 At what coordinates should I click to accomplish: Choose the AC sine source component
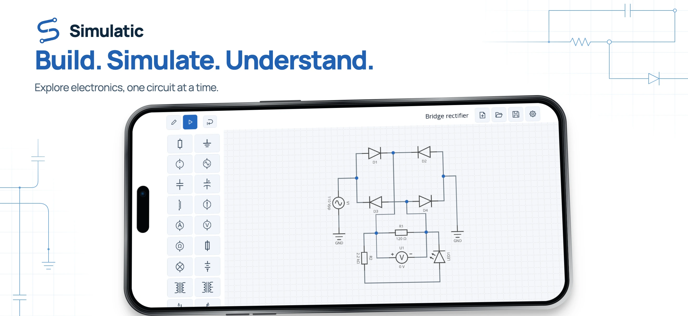[x=207, y=164]
